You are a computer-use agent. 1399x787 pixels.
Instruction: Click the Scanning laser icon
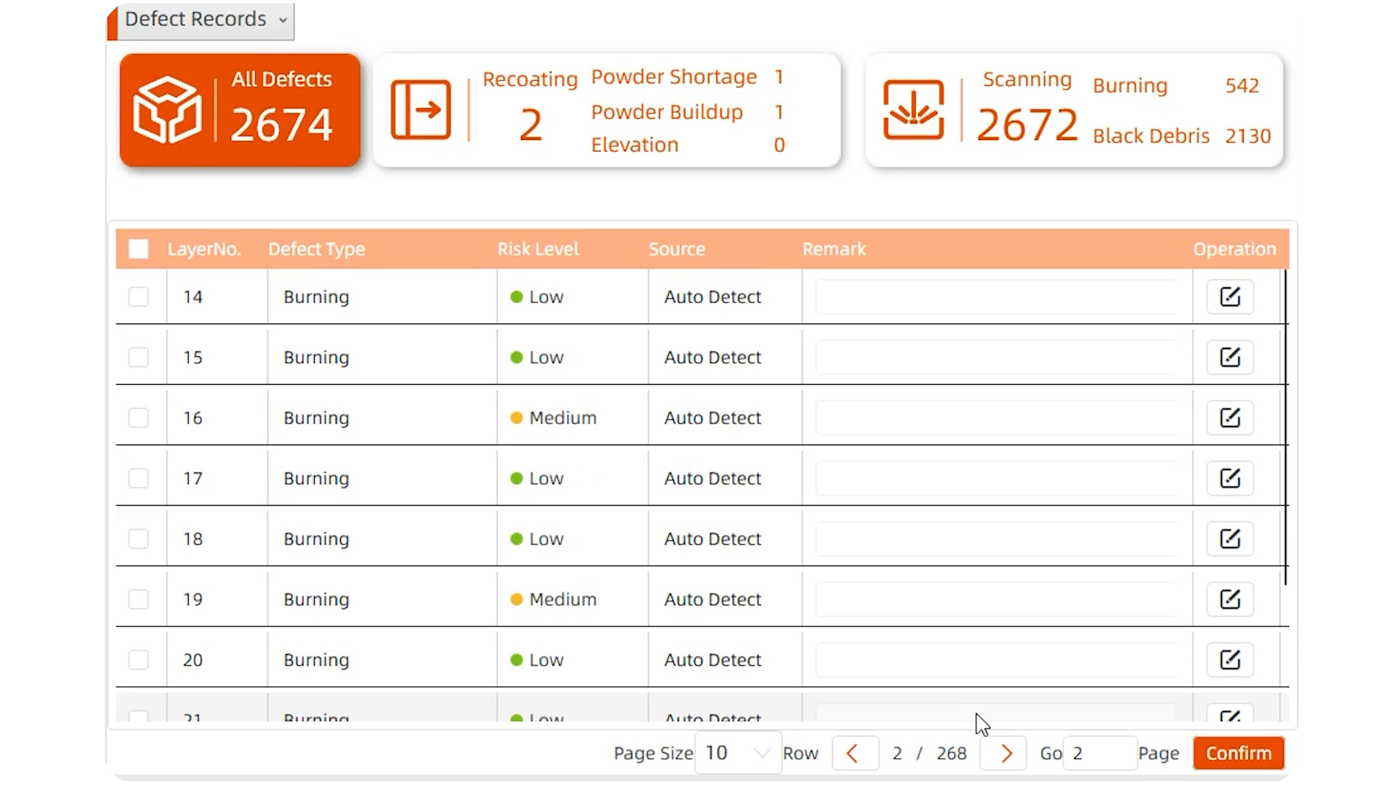(913, 110)
